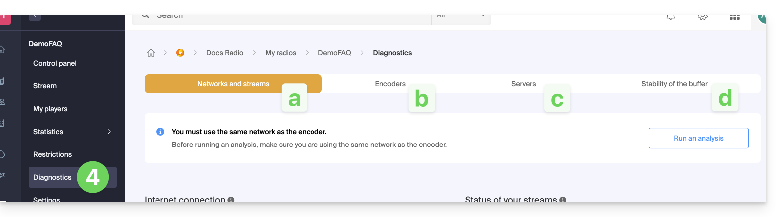
Task: Open My players in the sidebar
Action: tap(50, 109)
